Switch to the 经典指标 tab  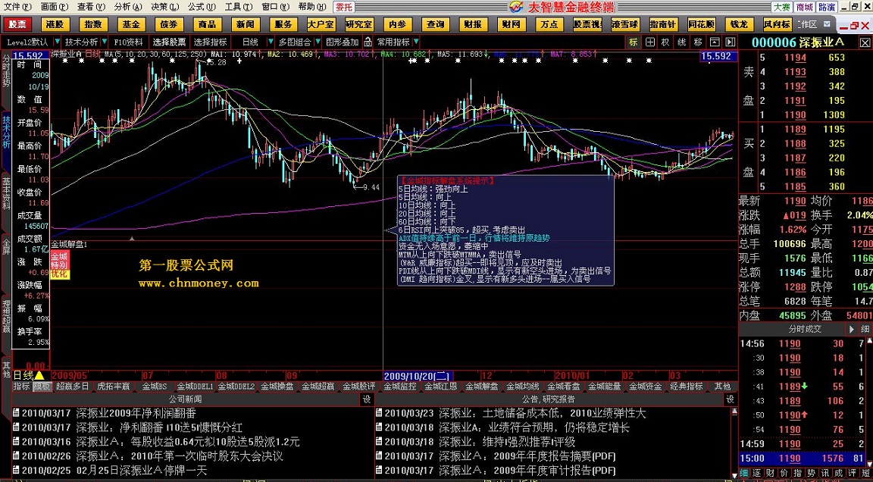[687, 386]
